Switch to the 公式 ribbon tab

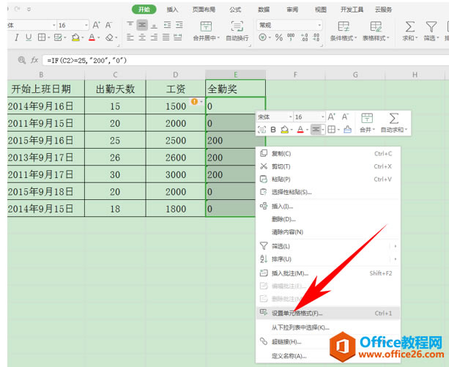(235, 10)
